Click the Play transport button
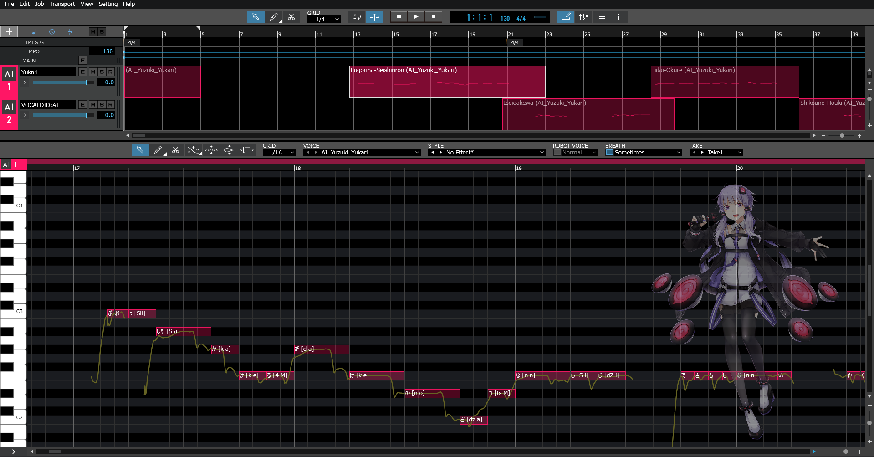This screenshot has height=457, width=874. [x=416, y=17]
